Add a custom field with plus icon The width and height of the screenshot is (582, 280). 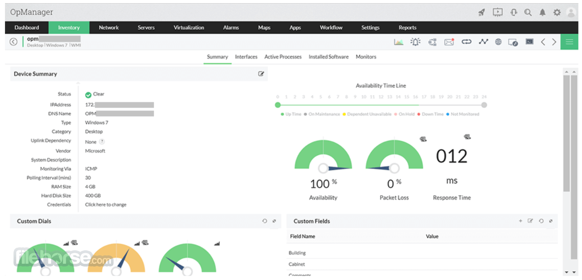(x=520, y=221)
